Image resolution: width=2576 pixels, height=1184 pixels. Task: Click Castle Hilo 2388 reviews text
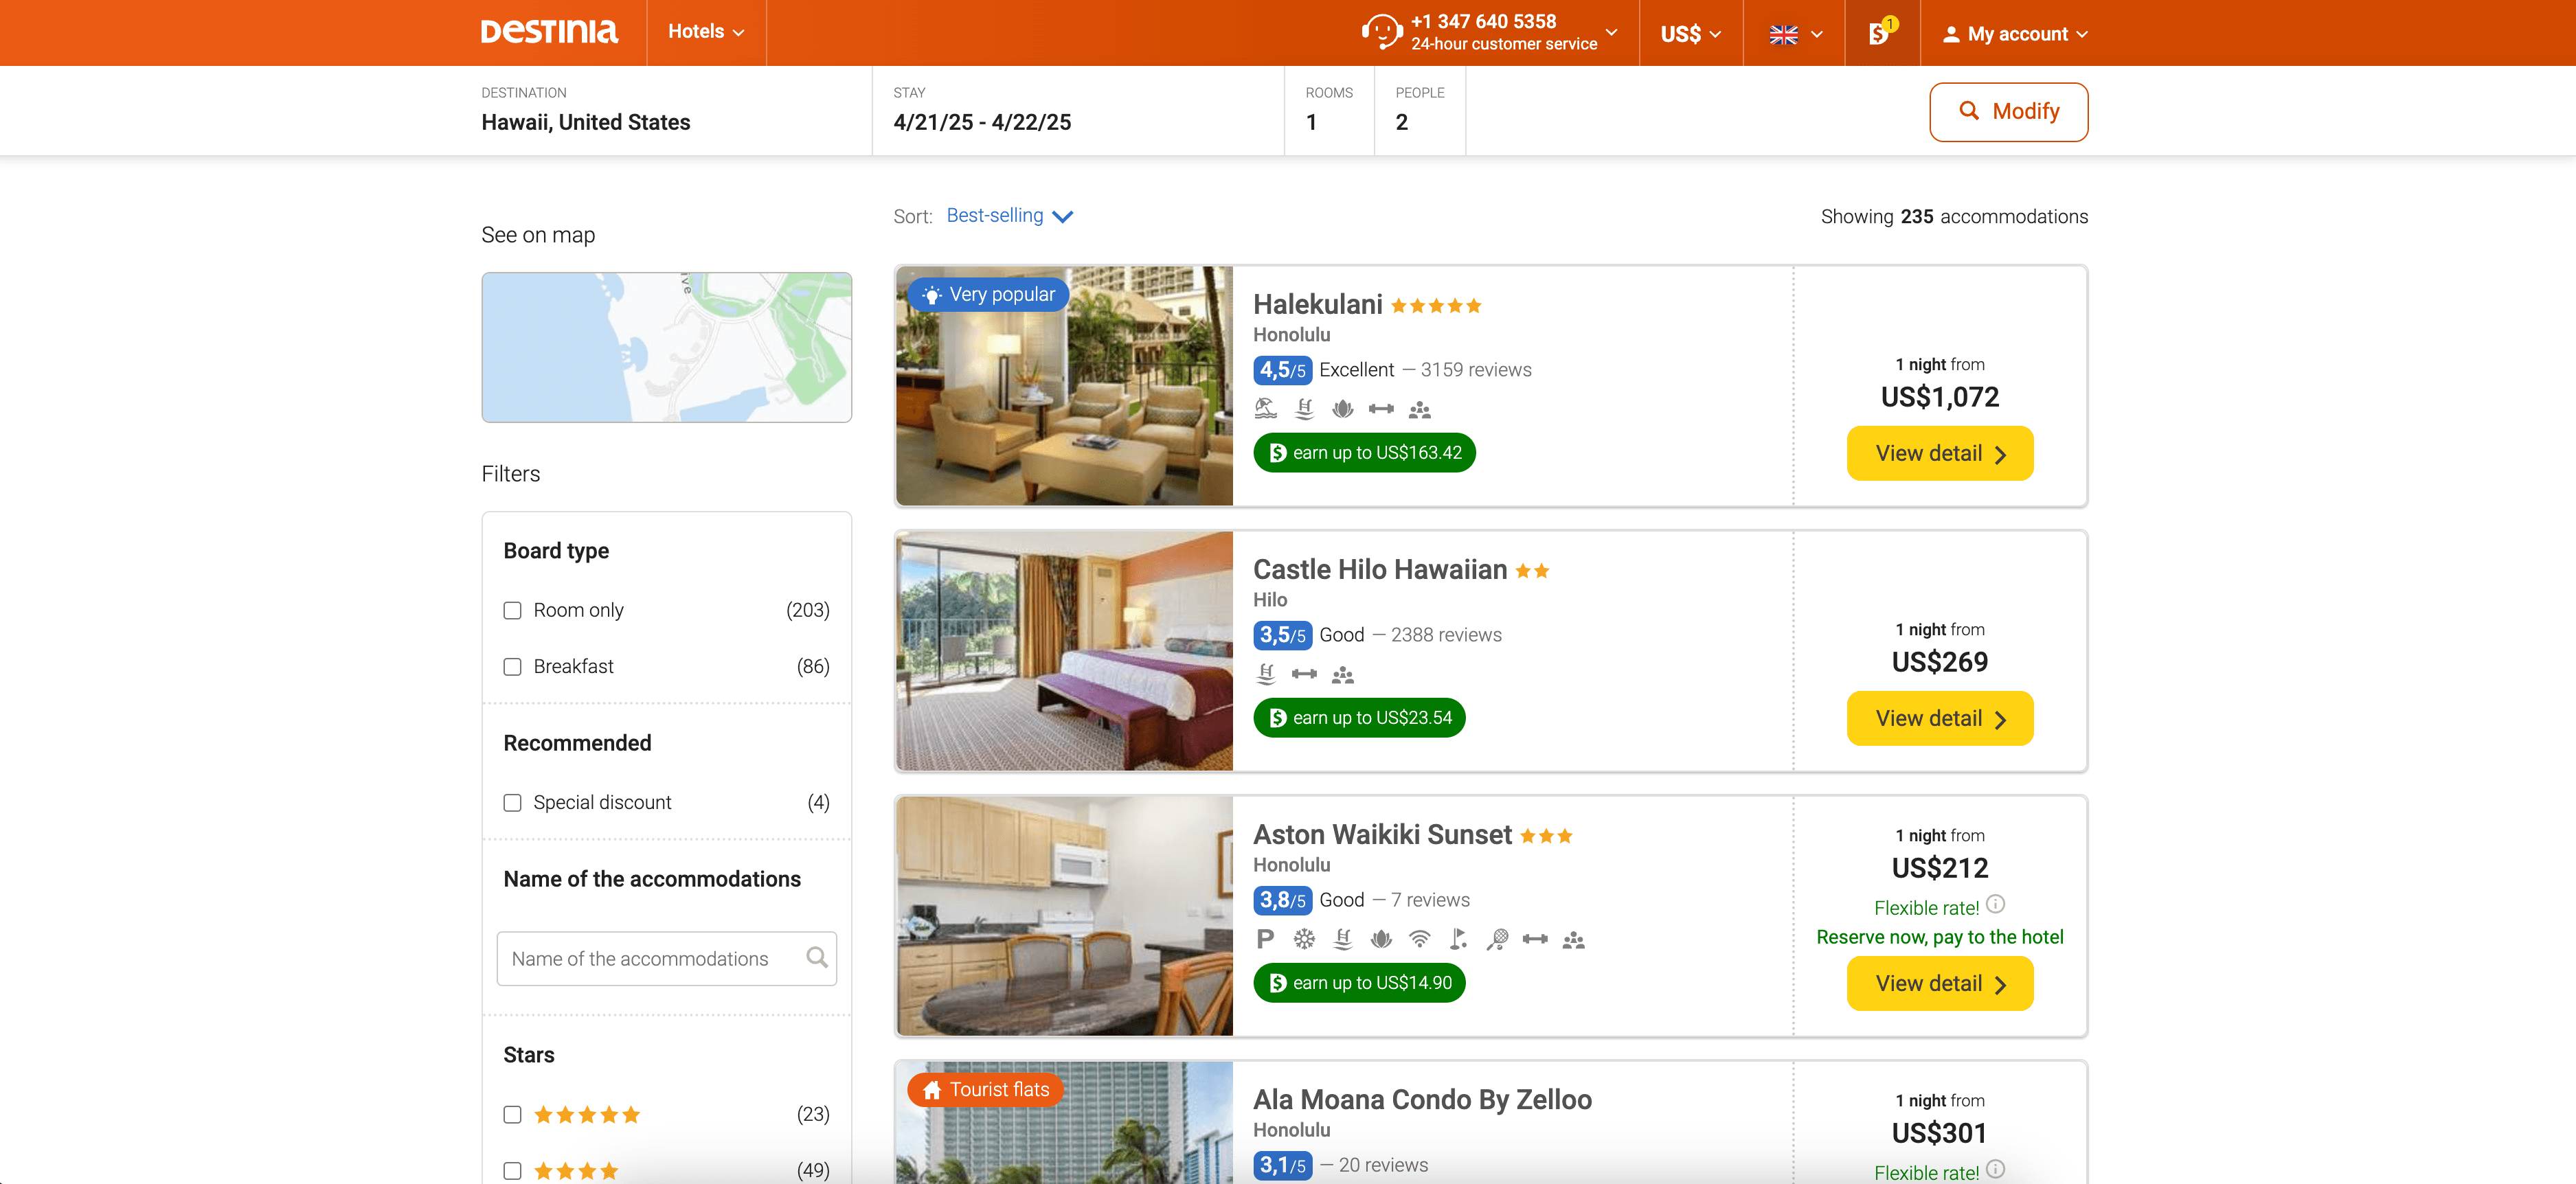click(1446, 635)
